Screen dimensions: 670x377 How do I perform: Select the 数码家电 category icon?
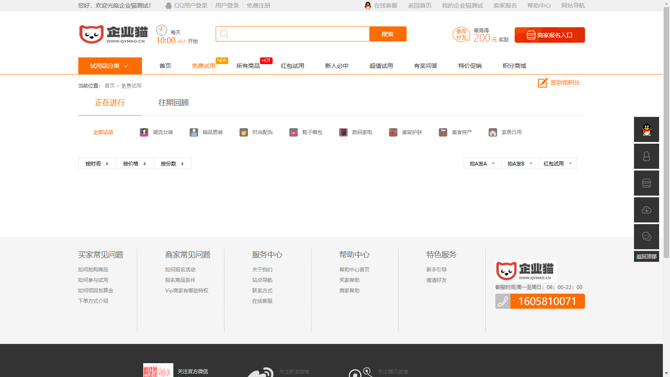[343, 132]
